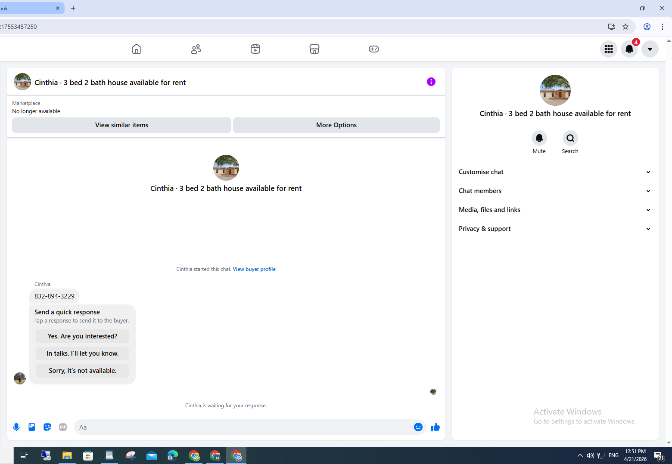Click the Aa message input field
The height and width of the screenshot is (464, 672).
tap(243, 427)
